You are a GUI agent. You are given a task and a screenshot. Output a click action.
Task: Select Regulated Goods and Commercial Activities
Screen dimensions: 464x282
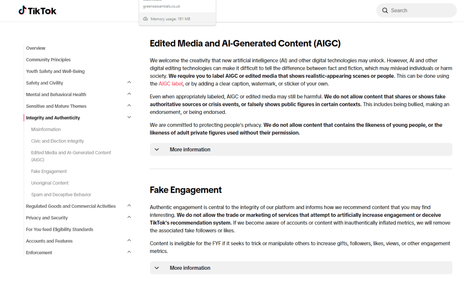[71, 206]
